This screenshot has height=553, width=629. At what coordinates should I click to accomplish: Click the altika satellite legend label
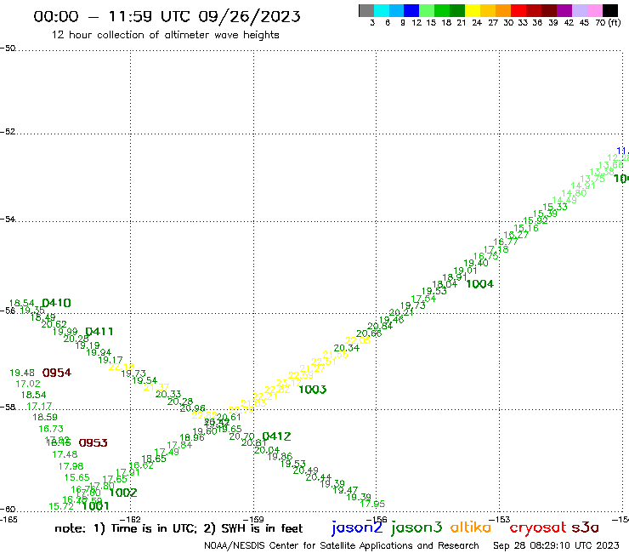(471, 527)
